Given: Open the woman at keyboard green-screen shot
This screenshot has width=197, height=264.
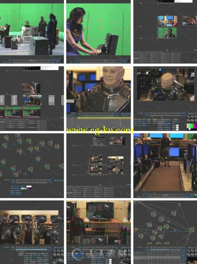Looking at the screenshot, I should pyautogui.click(x=98, y=30).
